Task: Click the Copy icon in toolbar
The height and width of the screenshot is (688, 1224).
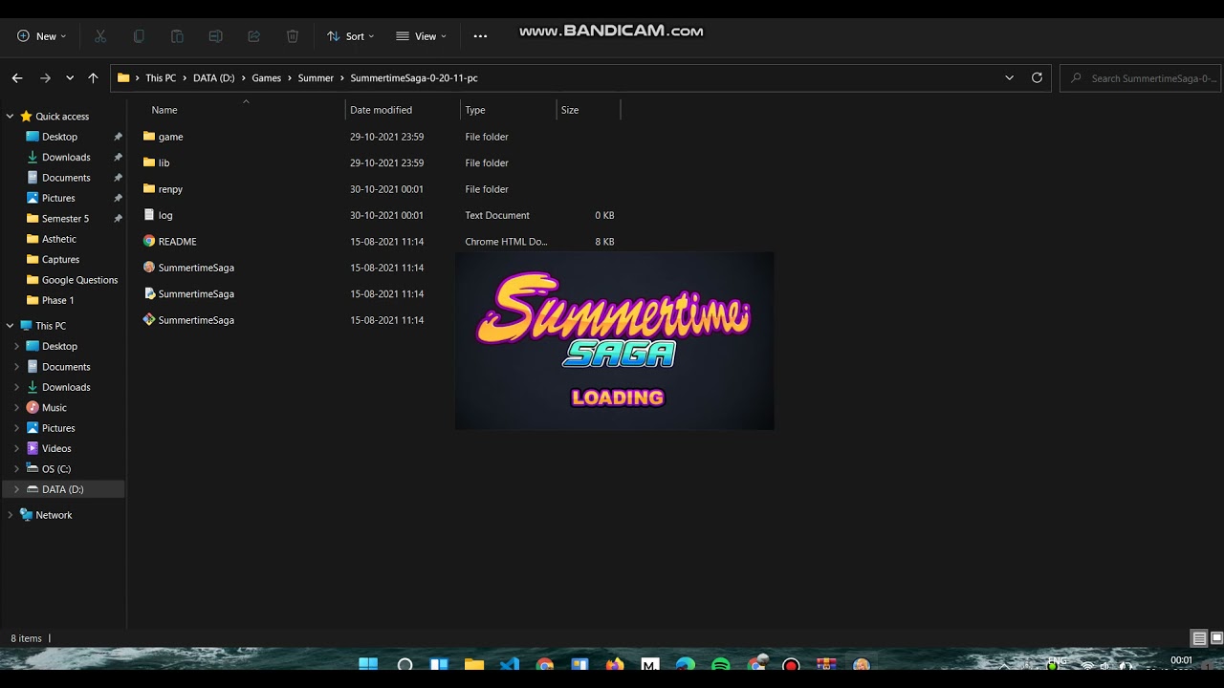Action: click(139, 36)
